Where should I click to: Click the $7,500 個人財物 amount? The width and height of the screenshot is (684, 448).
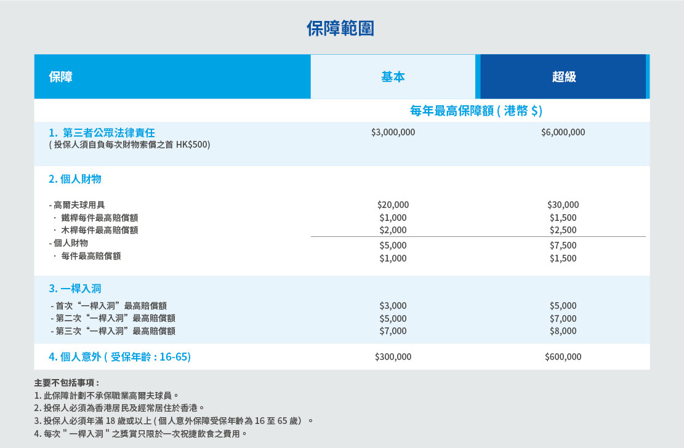pyautogui.click(x=563, y=245)
